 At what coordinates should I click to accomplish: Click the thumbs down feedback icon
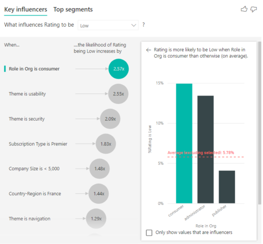(x=253, y=9)
